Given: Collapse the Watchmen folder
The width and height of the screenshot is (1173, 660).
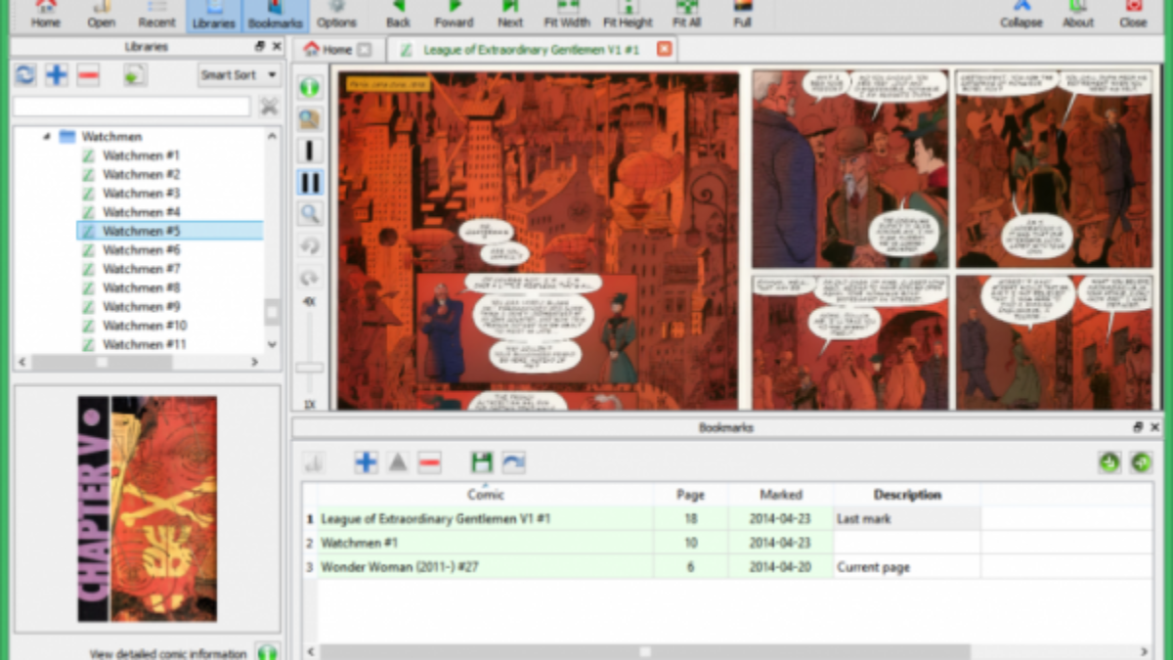Looking at the screenshot, I should [x=46, y=137].
